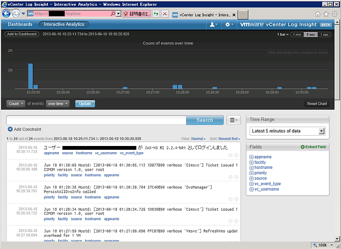
Task: Expand the hostname field in Fields panel
Action: pyautogui.click(x=251, y=168)
